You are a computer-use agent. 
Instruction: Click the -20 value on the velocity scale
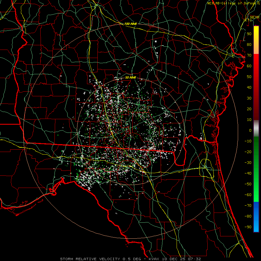pyautogui.click(x=248, y=152)
